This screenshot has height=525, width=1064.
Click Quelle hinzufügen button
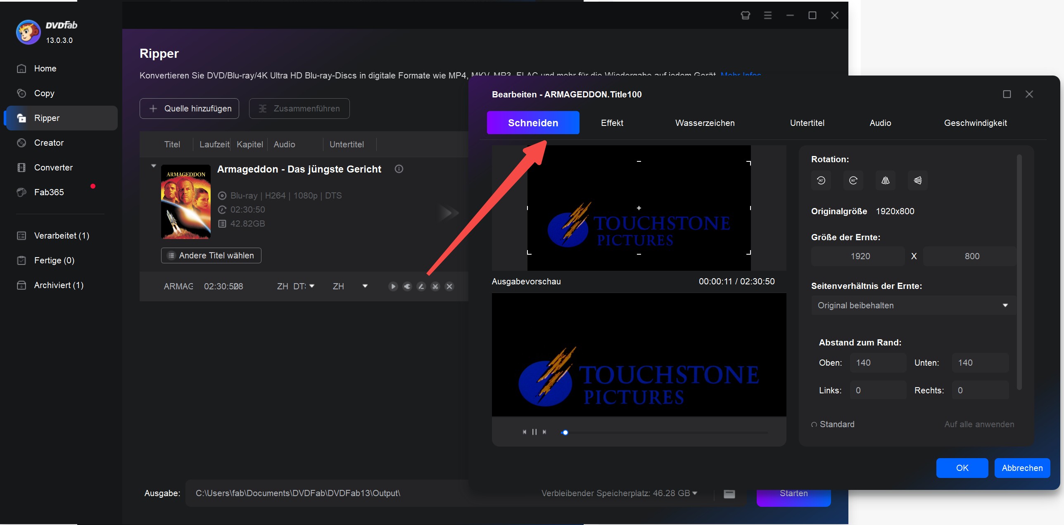[189, 109]
